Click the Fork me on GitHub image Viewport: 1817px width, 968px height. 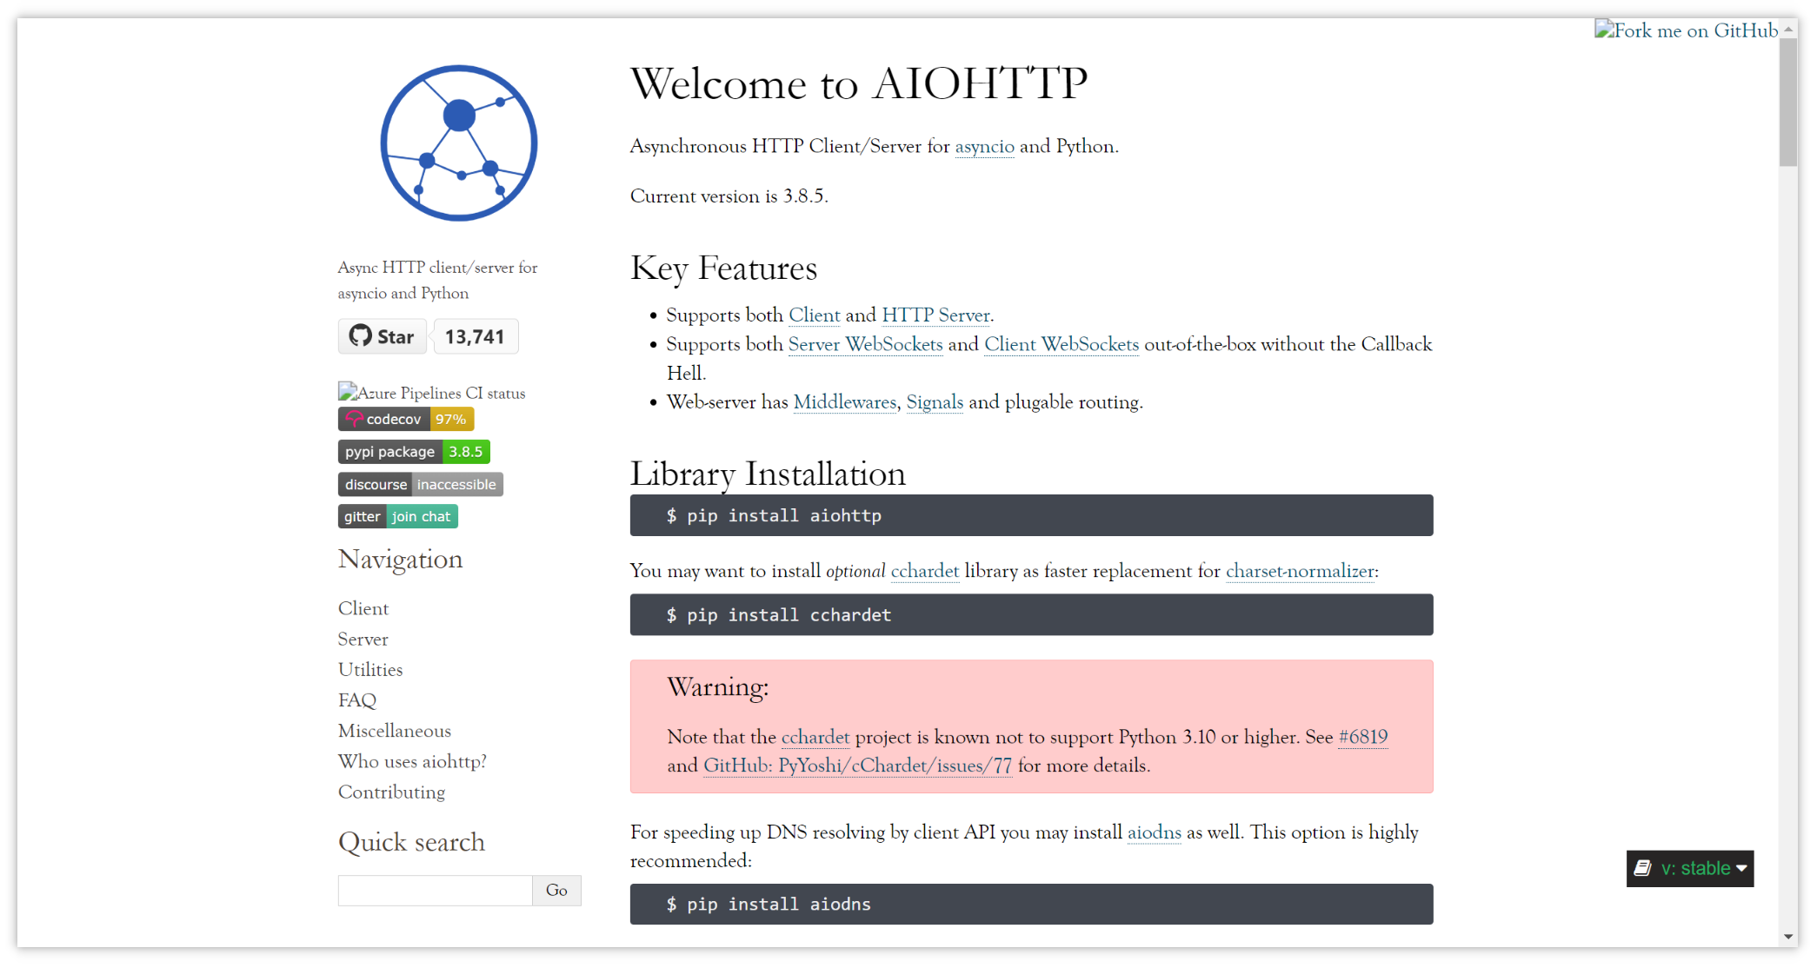[1687, 30]
